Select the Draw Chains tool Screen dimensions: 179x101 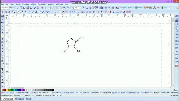(x=25, y=12)
